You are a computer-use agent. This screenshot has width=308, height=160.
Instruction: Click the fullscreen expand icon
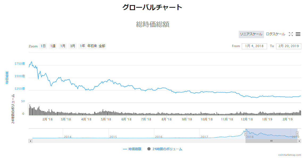click(291, 34)
